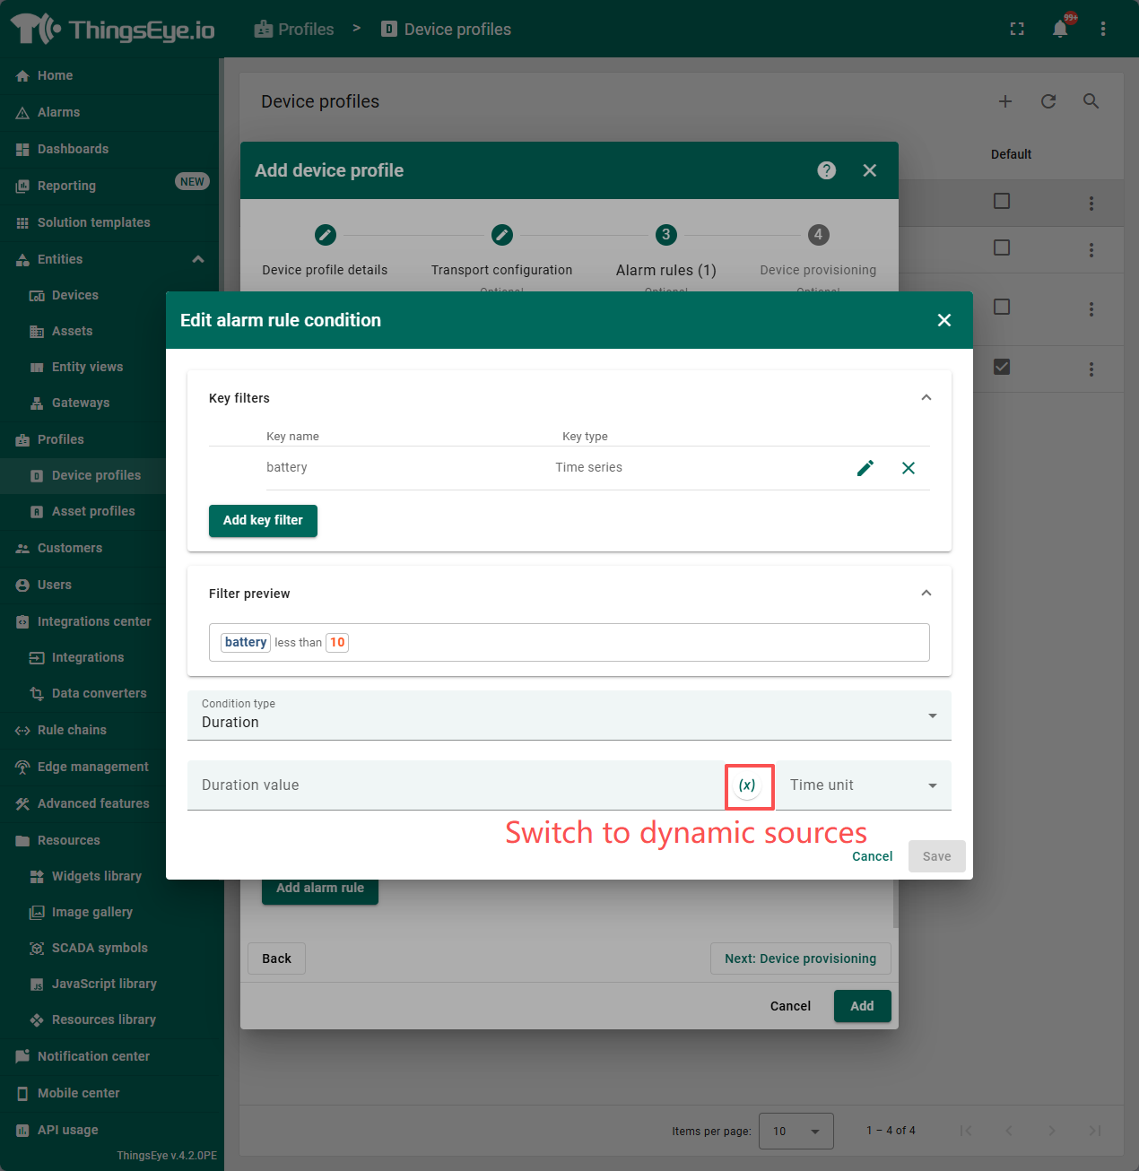The width and height of the screenshot is (1139, 1171).
Task: Uncheck the checked Default checkbox
Action: click(1002, 367)
